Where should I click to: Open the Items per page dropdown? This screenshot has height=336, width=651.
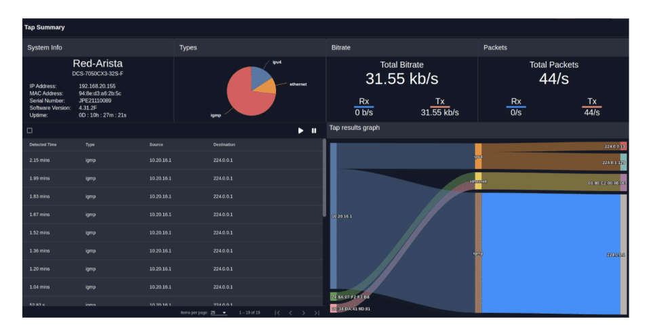[218, 313]
